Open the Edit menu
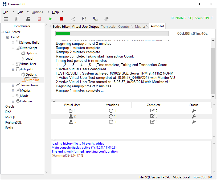Viewport: 217px width, 180px height. [20, 12]
